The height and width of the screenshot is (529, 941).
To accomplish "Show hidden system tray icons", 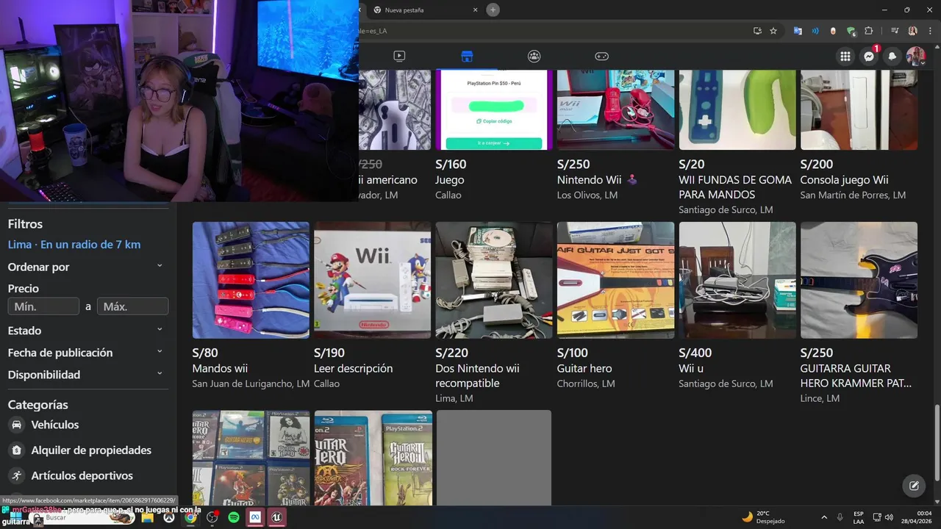I will coord(823,517).
